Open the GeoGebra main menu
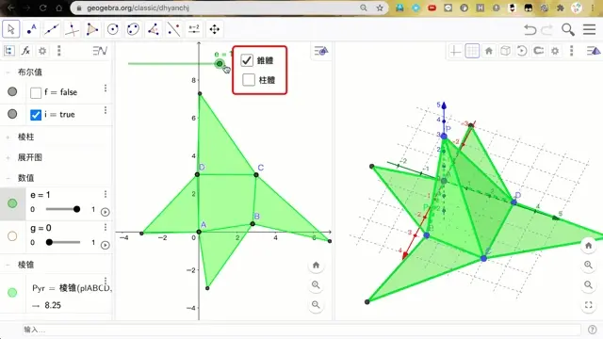This screenshot has height=339, width=603. pyautogui.click(x=589, y=29)
